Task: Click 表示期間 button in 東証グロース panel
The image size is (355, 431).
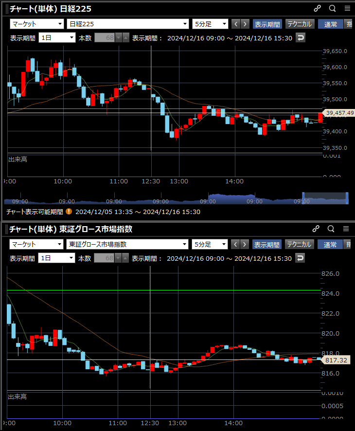Action: [x=267, y=244]
